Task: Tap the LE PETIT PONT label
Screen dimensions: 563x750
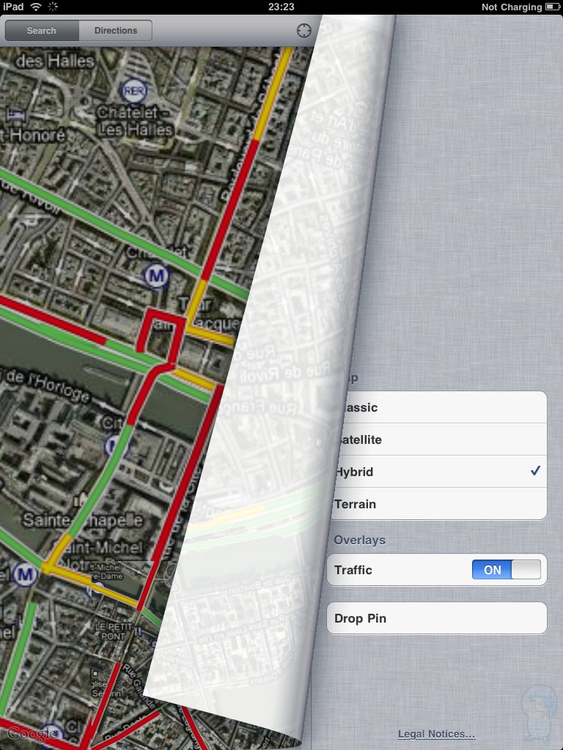Action: pos(113,631)
